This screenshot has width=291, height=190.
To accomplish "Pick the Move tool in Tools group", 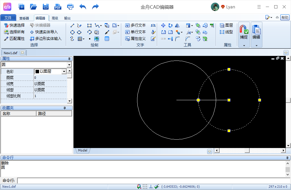I will [x=163, y=25].
